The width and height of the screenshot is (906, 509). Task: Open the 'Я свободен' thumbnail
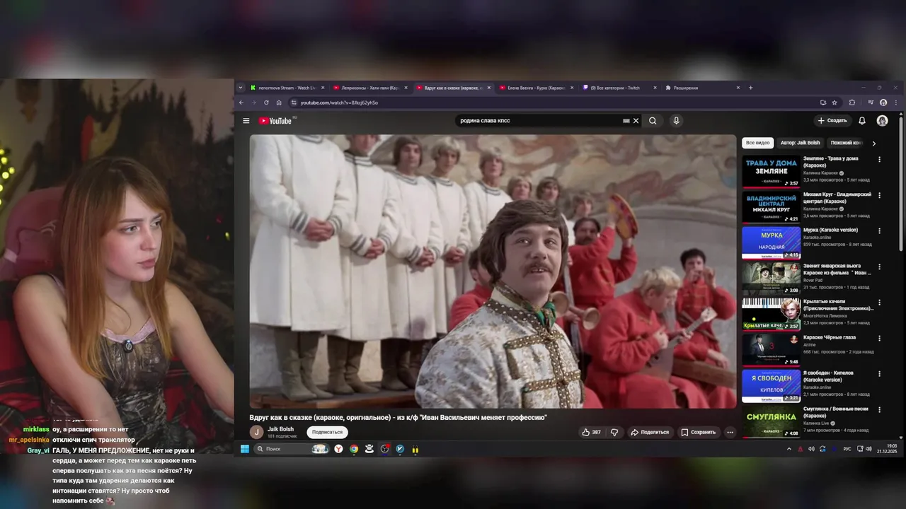(x=771, y=385)
